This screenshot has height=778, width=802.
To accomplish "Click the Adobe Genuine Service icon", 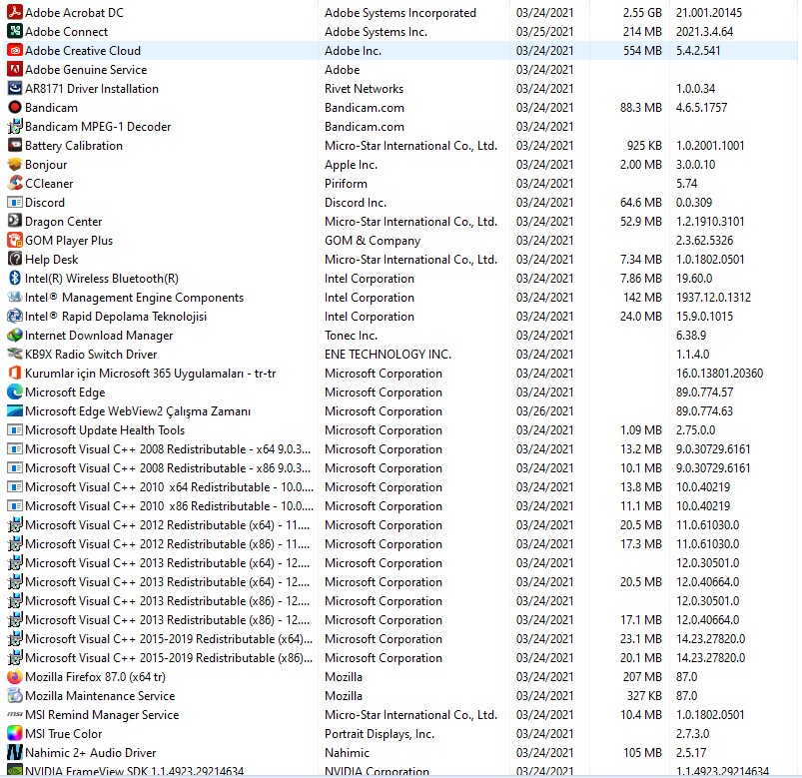I will click(15, 70).
